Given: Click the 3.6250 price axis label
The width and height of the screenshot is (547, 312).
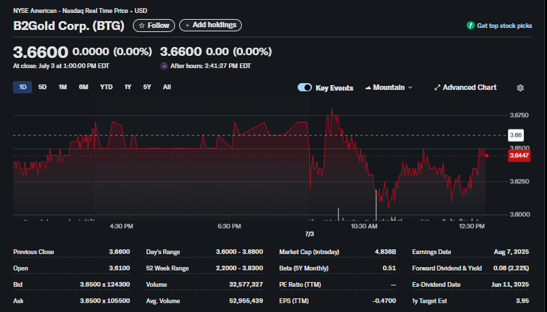Looking at the screenshot, I should pos(519,181).
